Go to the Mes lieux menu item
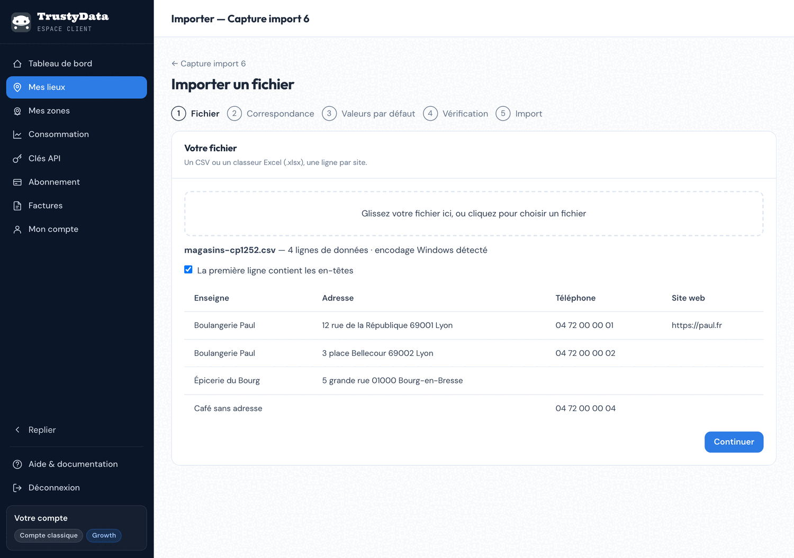Image resolution: width=794 pixels, height=558 pixels. tap(77, 87)
